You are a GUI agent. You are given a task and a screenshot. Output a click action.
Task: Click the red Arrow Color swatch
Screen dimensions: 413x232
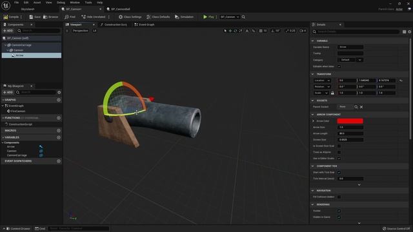pyautogui.click(x=350, y=121)
